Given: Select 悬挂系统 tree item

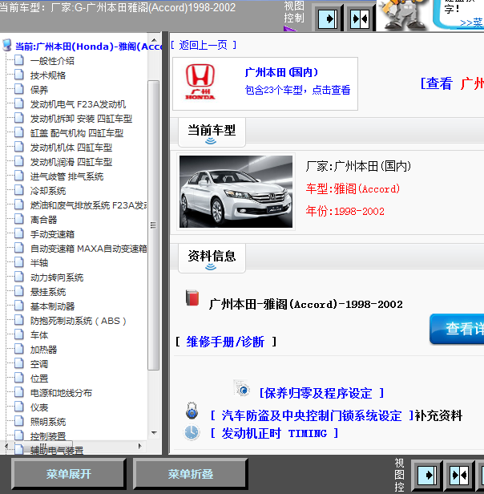Looking at the screenshot, I should [48, 292].
